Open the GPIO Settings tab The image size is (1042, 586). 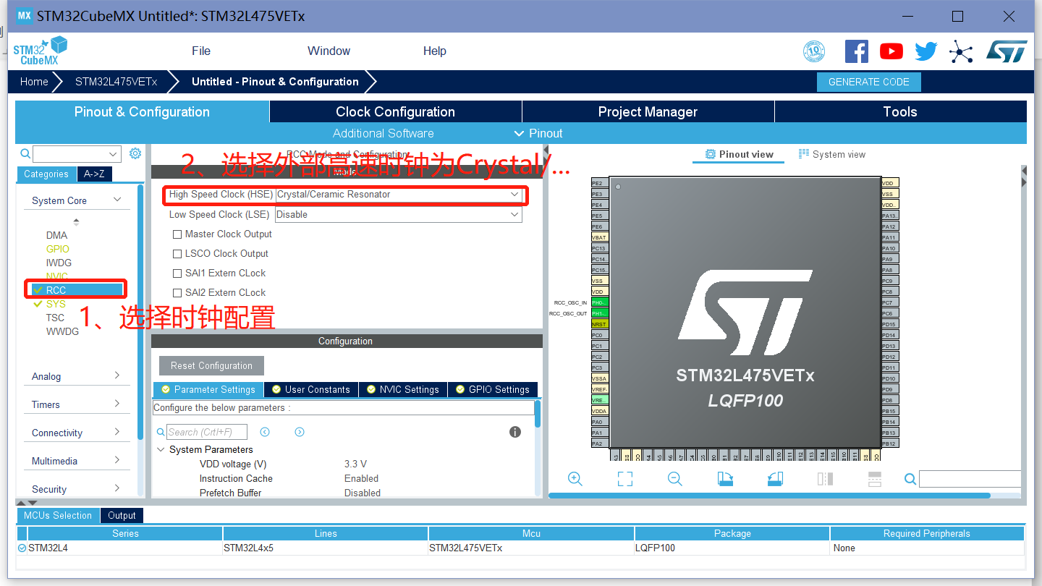click(x=492, y=389)
